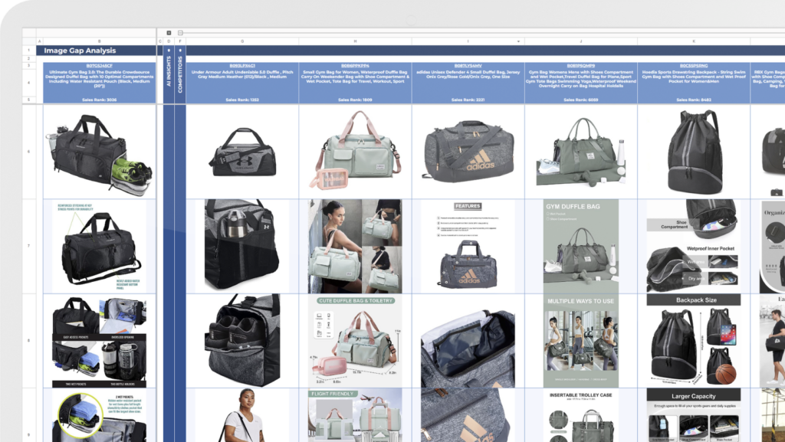Select the CUTE DUFFLE BAG & TOILETRY image
Image resolution: width=785 pixels, height=442 pixels.
coord(355,340)
